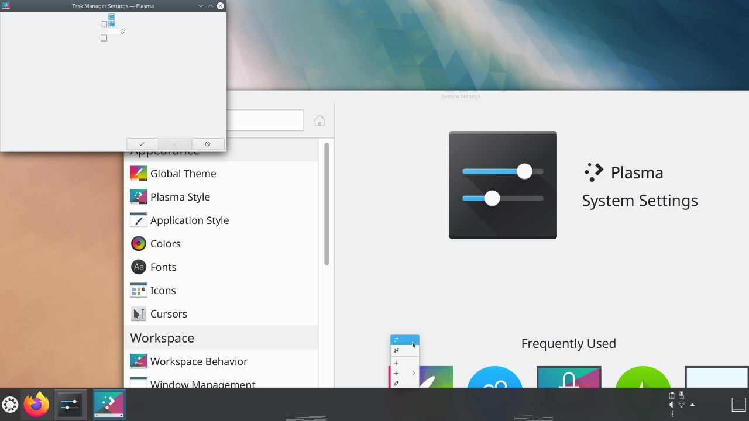This screenshot has width=749, height=421.
Task: Open Application Style in sidebar
Action: (x=221, y=220)
